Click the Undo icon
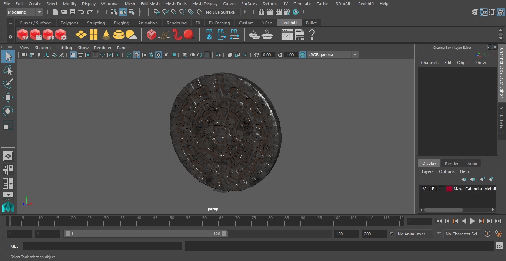 [81, 12]
